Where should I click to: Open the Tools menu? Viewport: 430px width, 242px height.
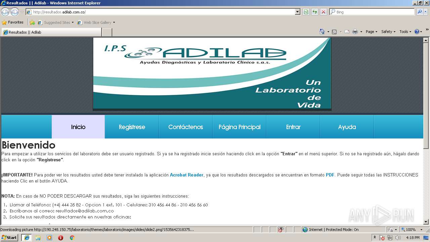click(405, 32)
